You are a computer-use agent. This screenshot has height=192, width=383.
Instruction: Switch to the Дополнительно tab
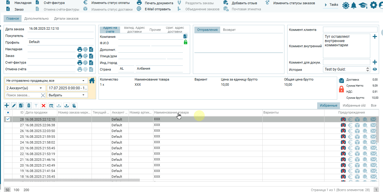[36, 18]
